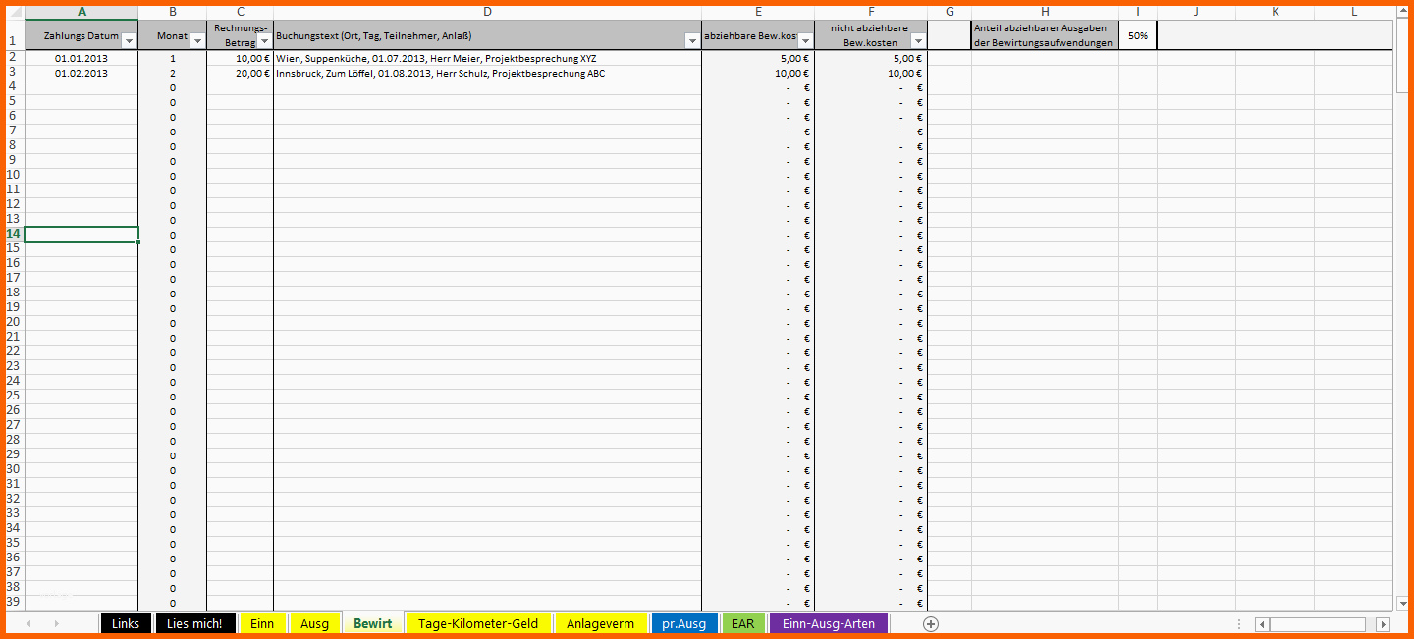The height and width of the screenshot is (639, 1414).
Task: Select the 01.01.2013 date cell
Action: pyautogui.click(x=82, y=58)
